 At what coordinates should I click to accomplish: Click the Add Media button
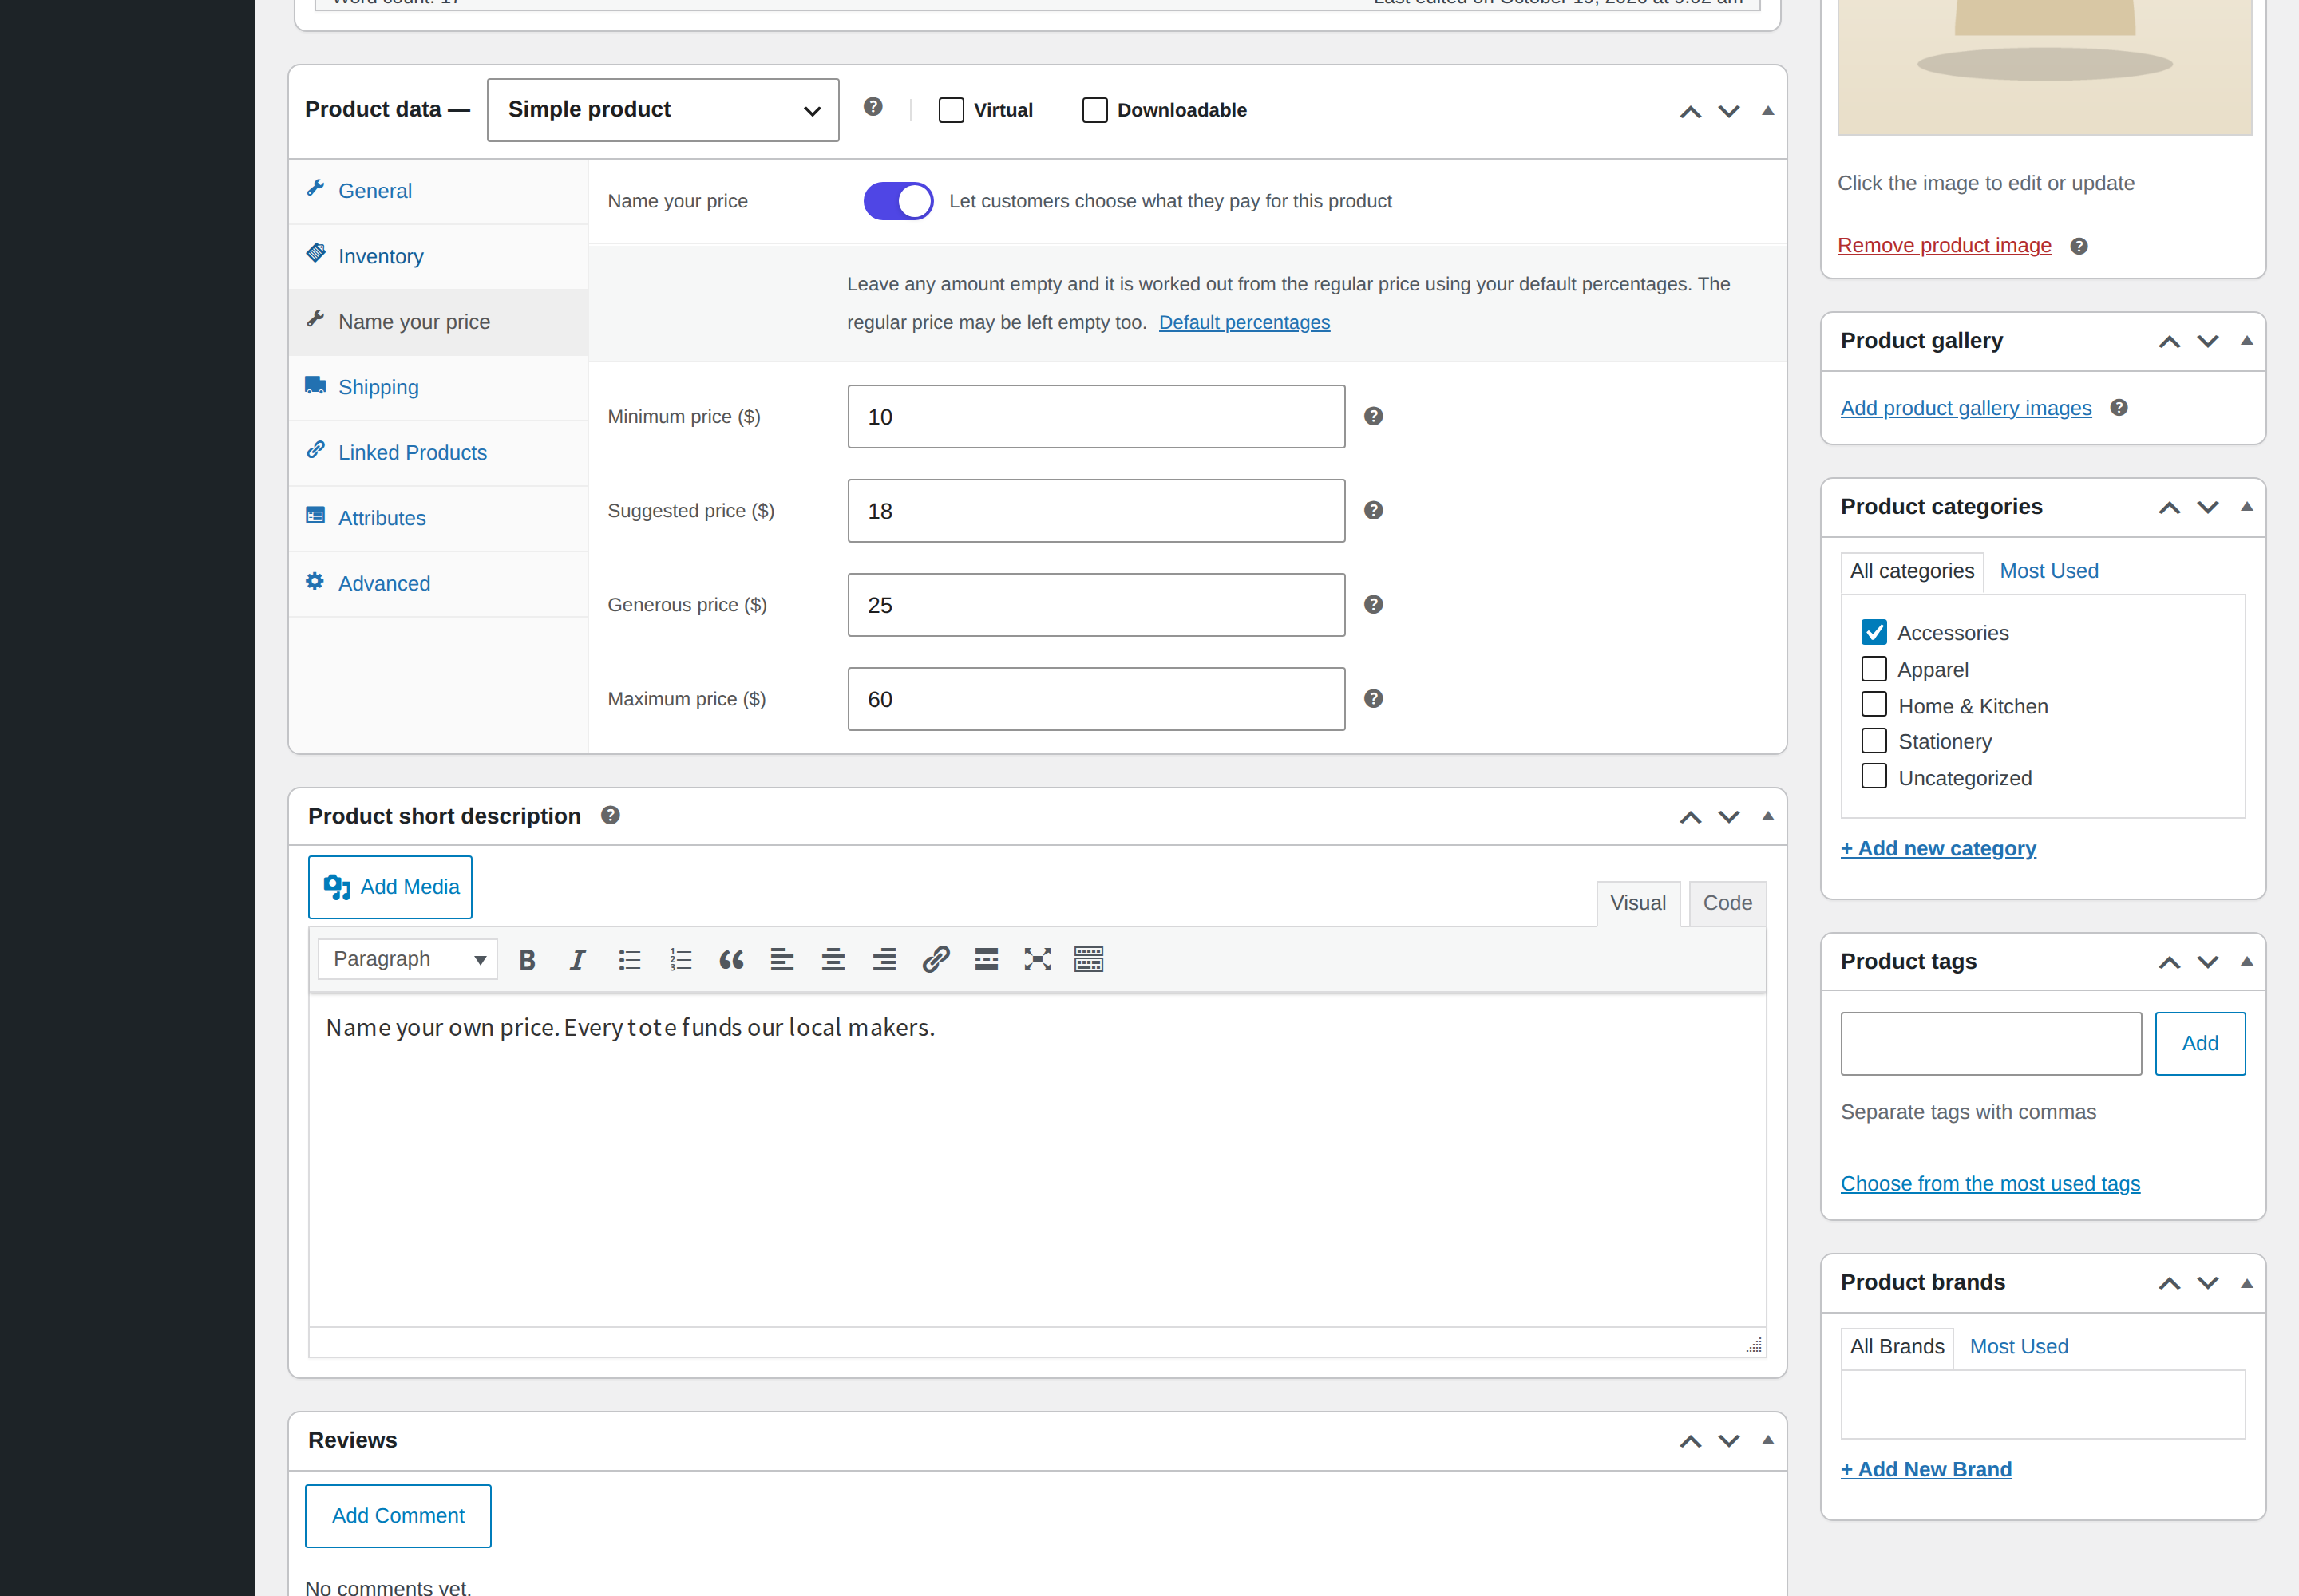coord(390,887)
